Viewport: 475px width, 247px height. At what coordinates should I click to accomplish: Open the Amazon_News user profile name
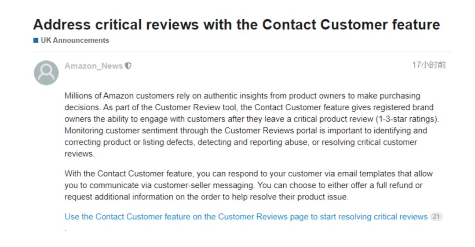point(93,66)
